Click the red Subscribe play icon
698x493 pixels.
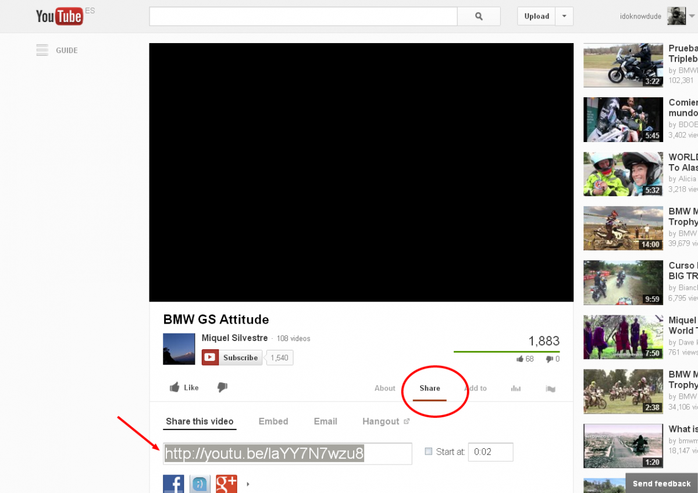click(x=210, y=357)
